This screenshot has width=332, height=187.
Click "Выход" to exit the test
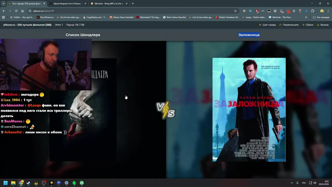click(323, 25)
